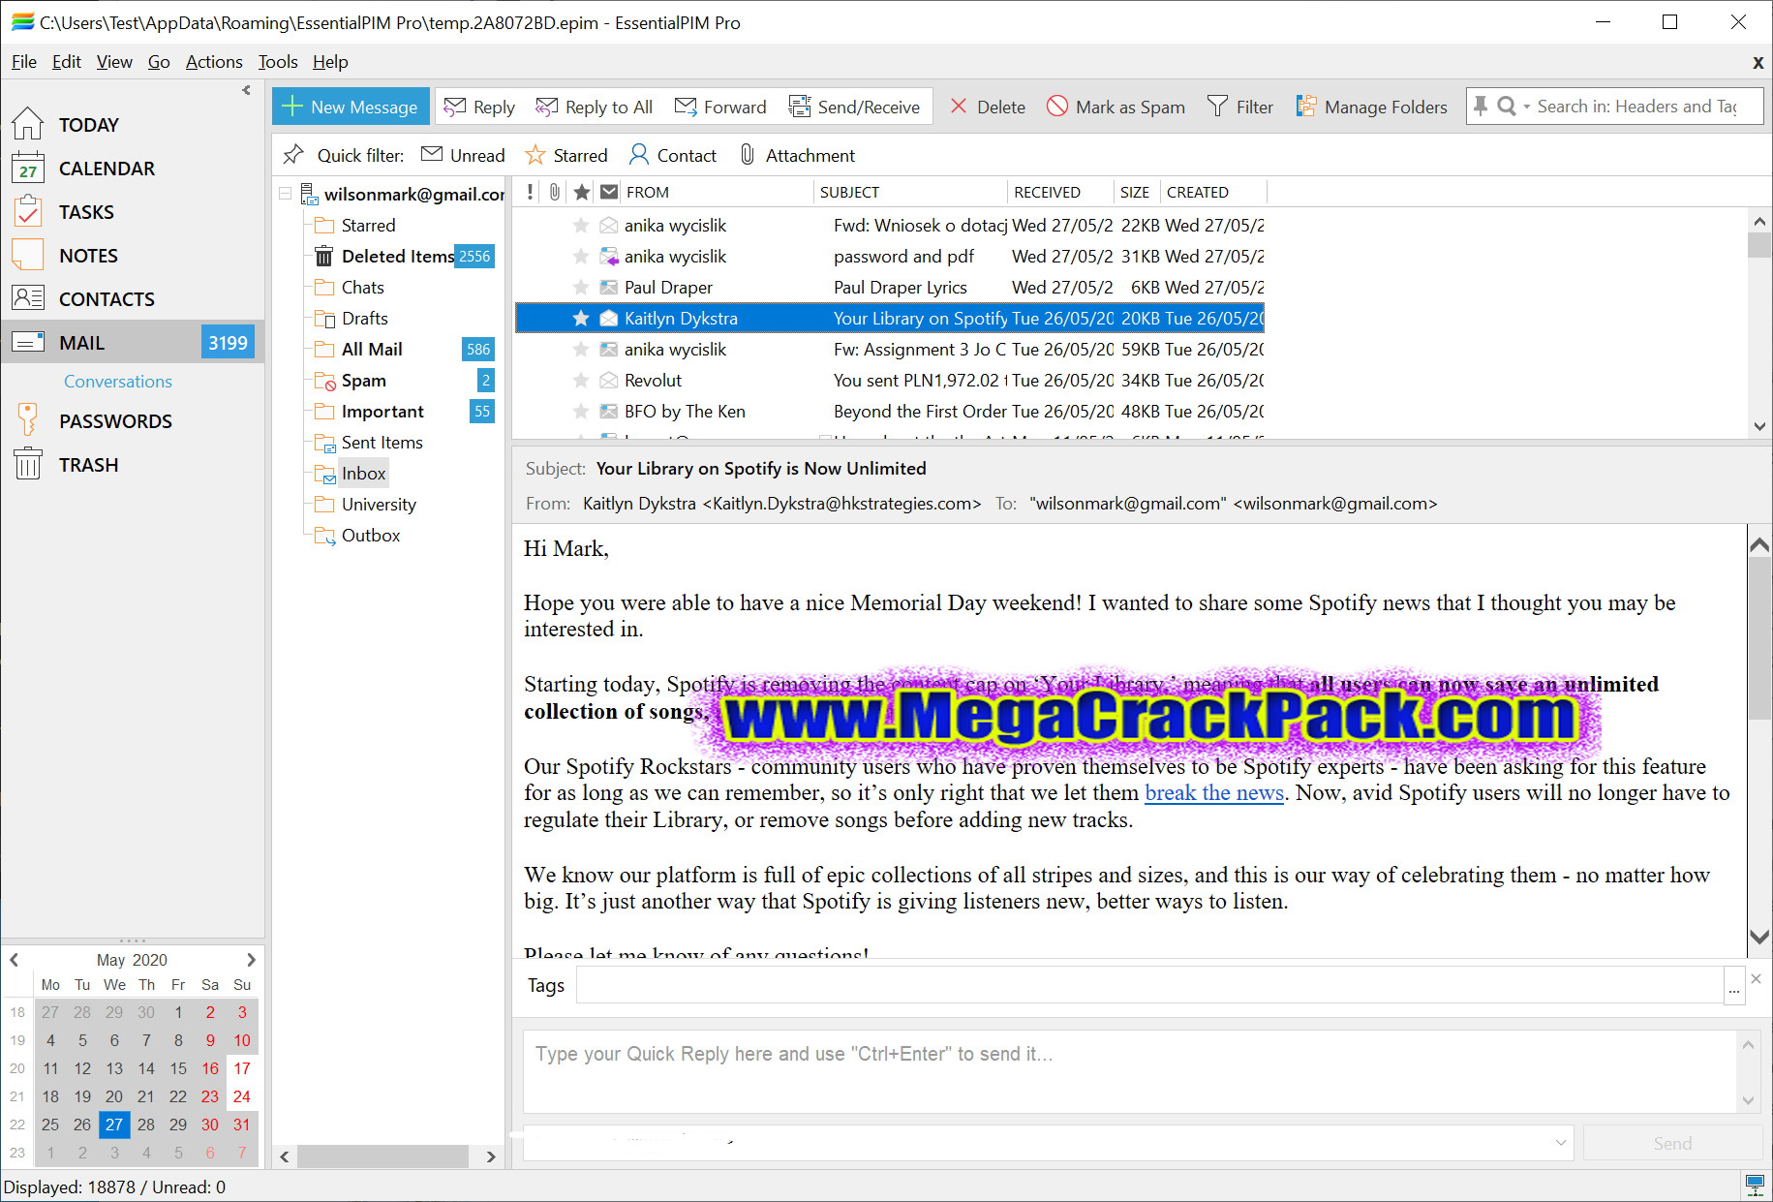1773x1202 pixels.
Task: Open the Trash module
Action: tap(88, 465)
